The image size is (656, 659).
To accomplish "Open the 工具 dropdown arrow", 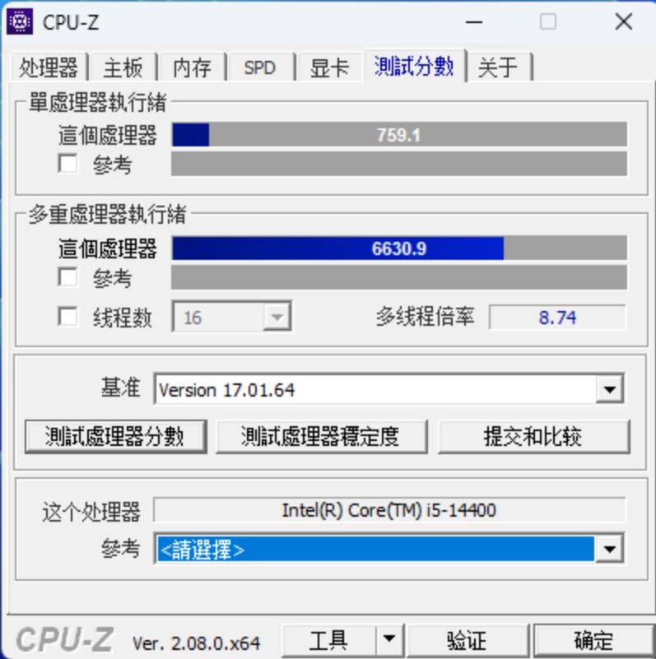I will coord(389,639).
